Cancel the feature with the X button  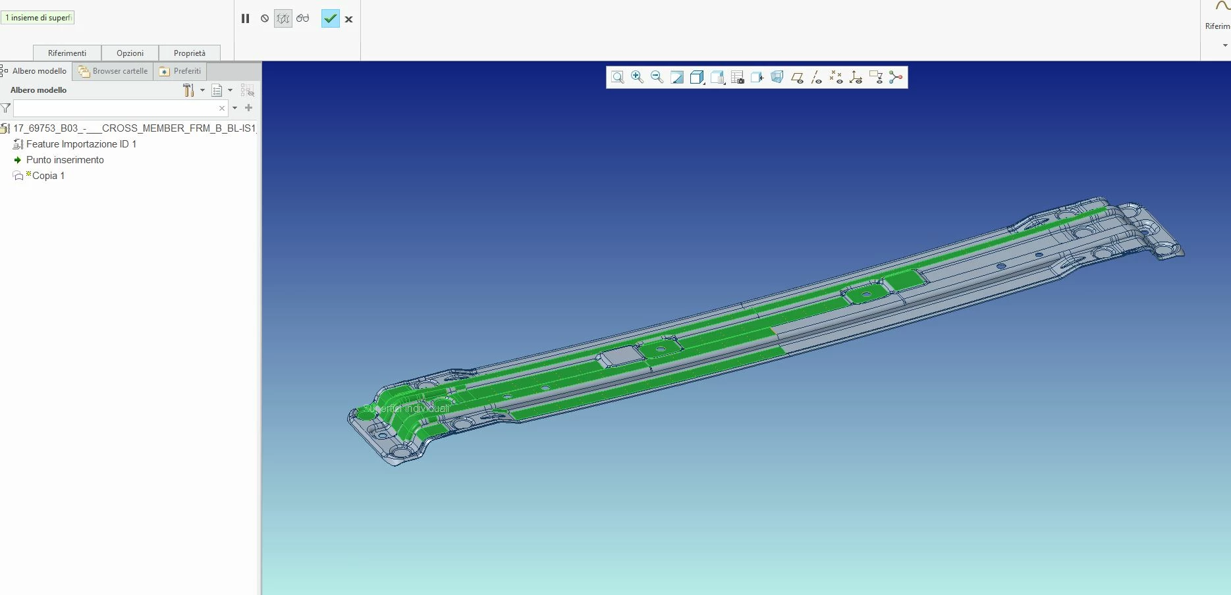click(349, 19)
